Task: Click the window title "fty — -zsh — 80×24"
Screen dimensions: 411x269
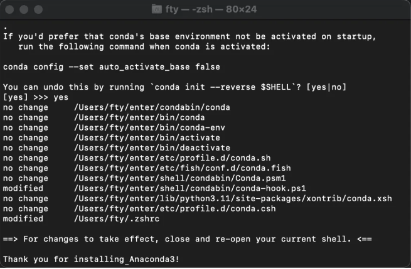Action: (x=213, y=9)
